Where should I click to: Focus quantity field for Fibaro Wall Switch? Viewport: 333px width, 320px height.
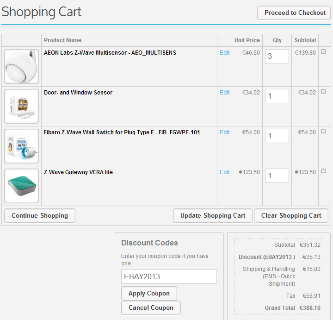(x=277, y=136)
